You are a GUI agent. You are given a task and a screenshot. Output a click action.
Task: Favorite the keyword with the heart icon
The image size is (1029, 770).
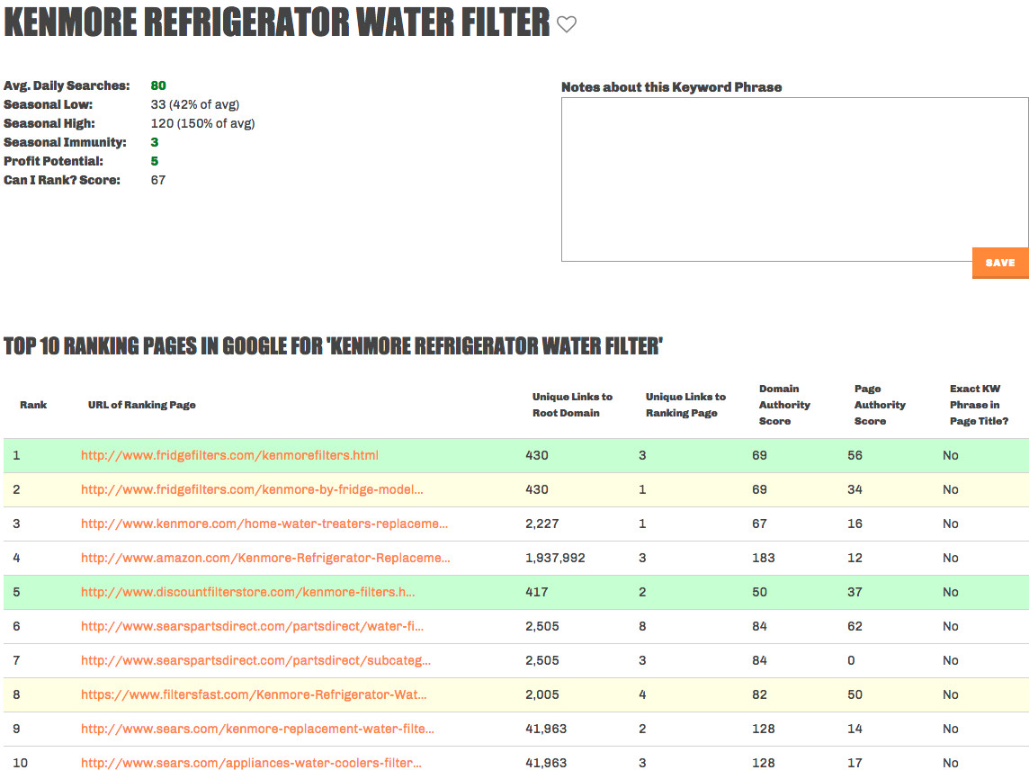click(x=567, y=24)
